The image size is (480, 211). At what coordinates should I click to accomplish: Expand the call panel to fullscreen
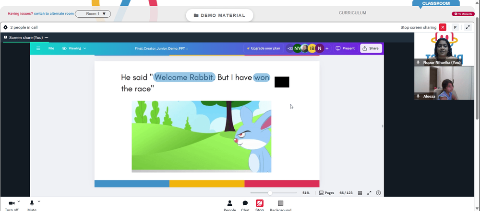[468, 27]
